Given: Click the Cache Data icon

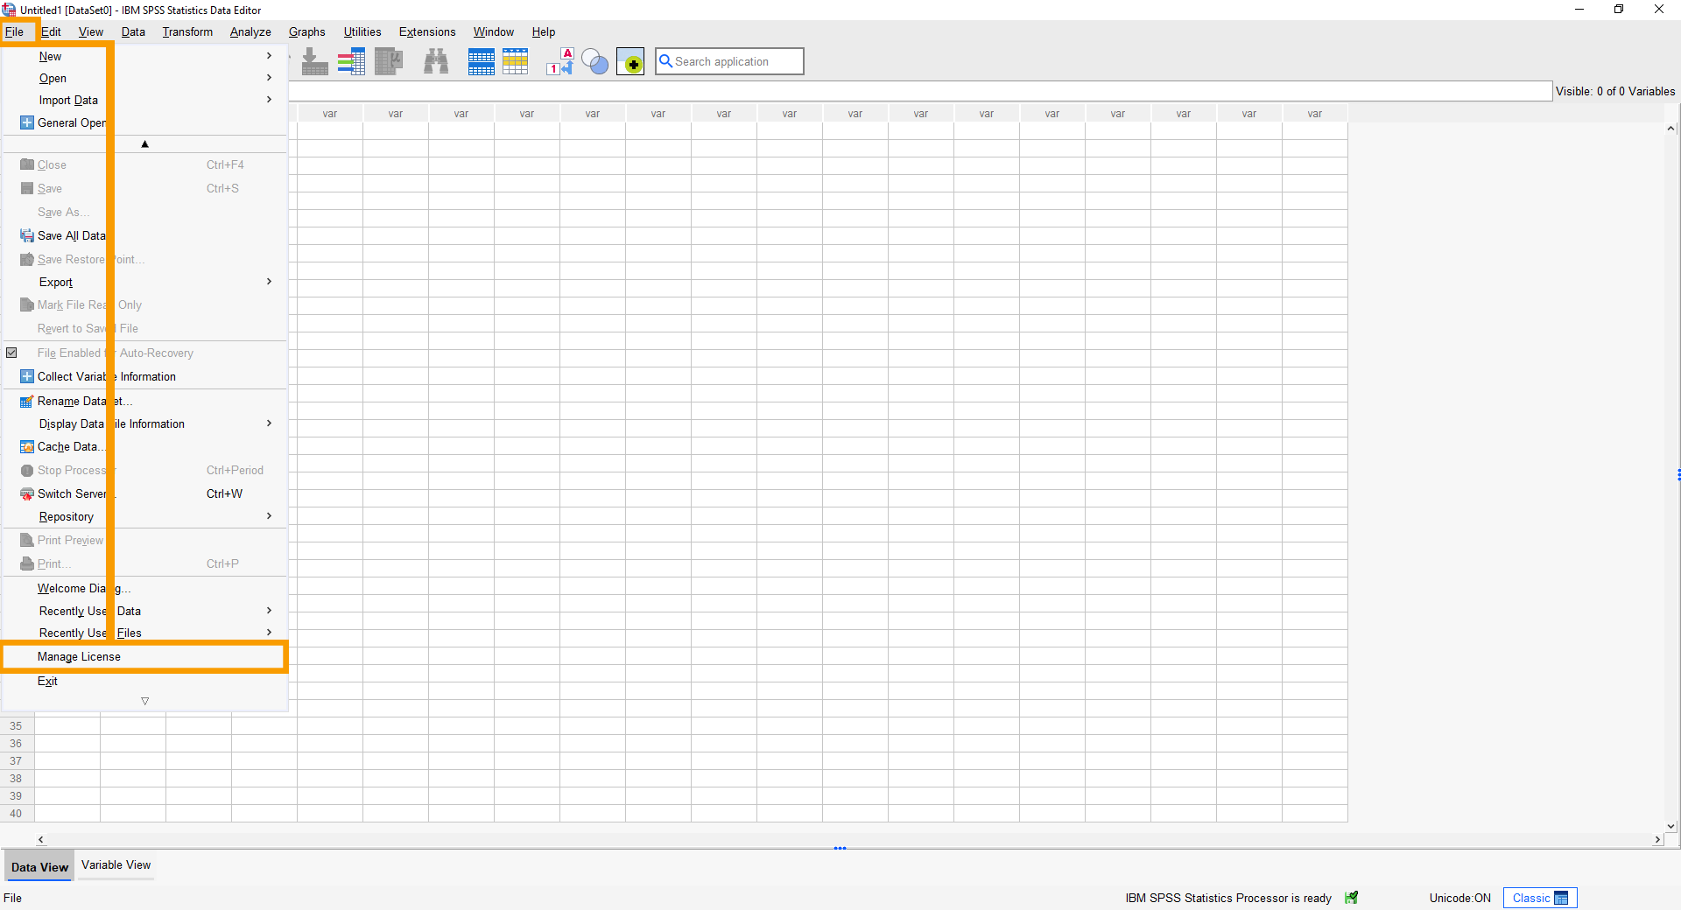Looking at the screenshot, I should click(27, 446).
